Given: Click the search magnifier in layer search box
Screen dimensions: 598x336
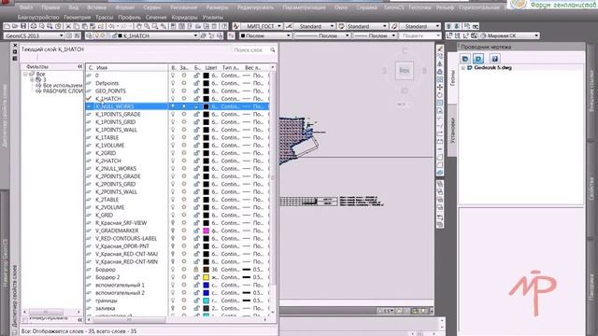Looking at the screenshot, I should click(x=272, y=49).
